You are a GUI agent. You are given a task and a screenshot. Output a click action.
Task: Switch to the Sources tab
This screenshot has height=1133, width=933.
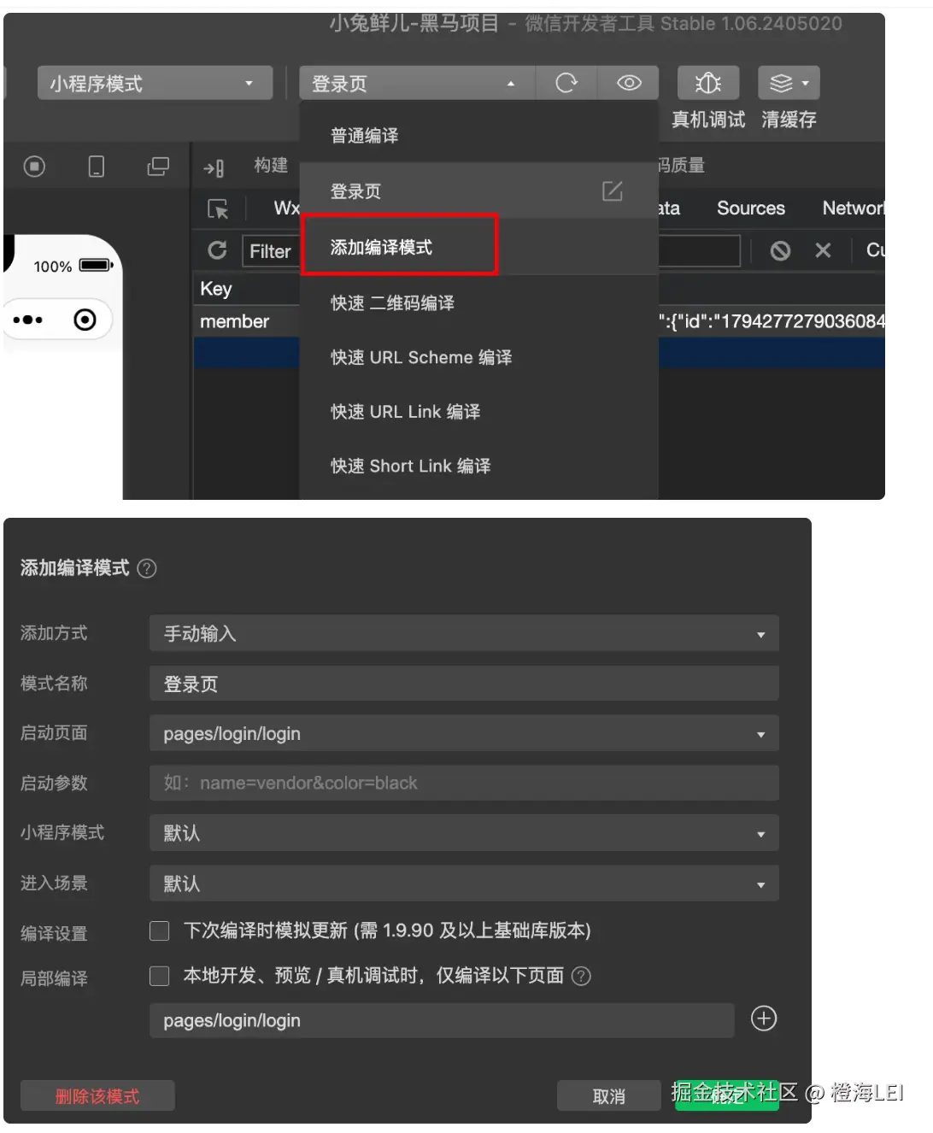coord(750,208)
